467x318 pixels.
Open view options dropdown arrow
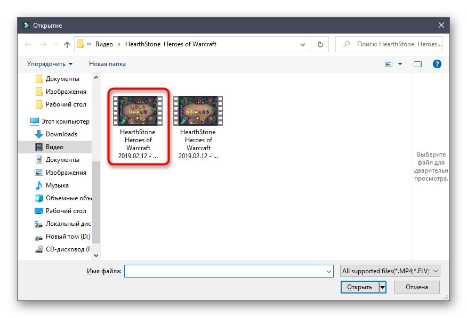(400, 64)
